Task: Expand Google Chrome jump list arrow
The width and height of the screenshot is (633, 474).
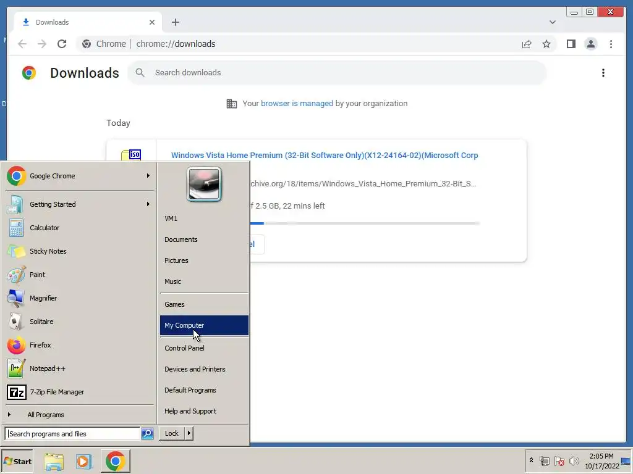Action: click(148, 176)
